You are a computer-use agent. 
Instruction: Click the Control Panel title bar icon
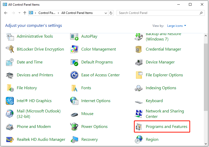pos(5,4)
